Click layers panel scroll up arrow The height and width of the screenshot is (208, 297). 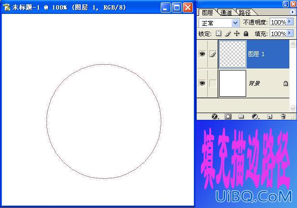coord(293,44)
